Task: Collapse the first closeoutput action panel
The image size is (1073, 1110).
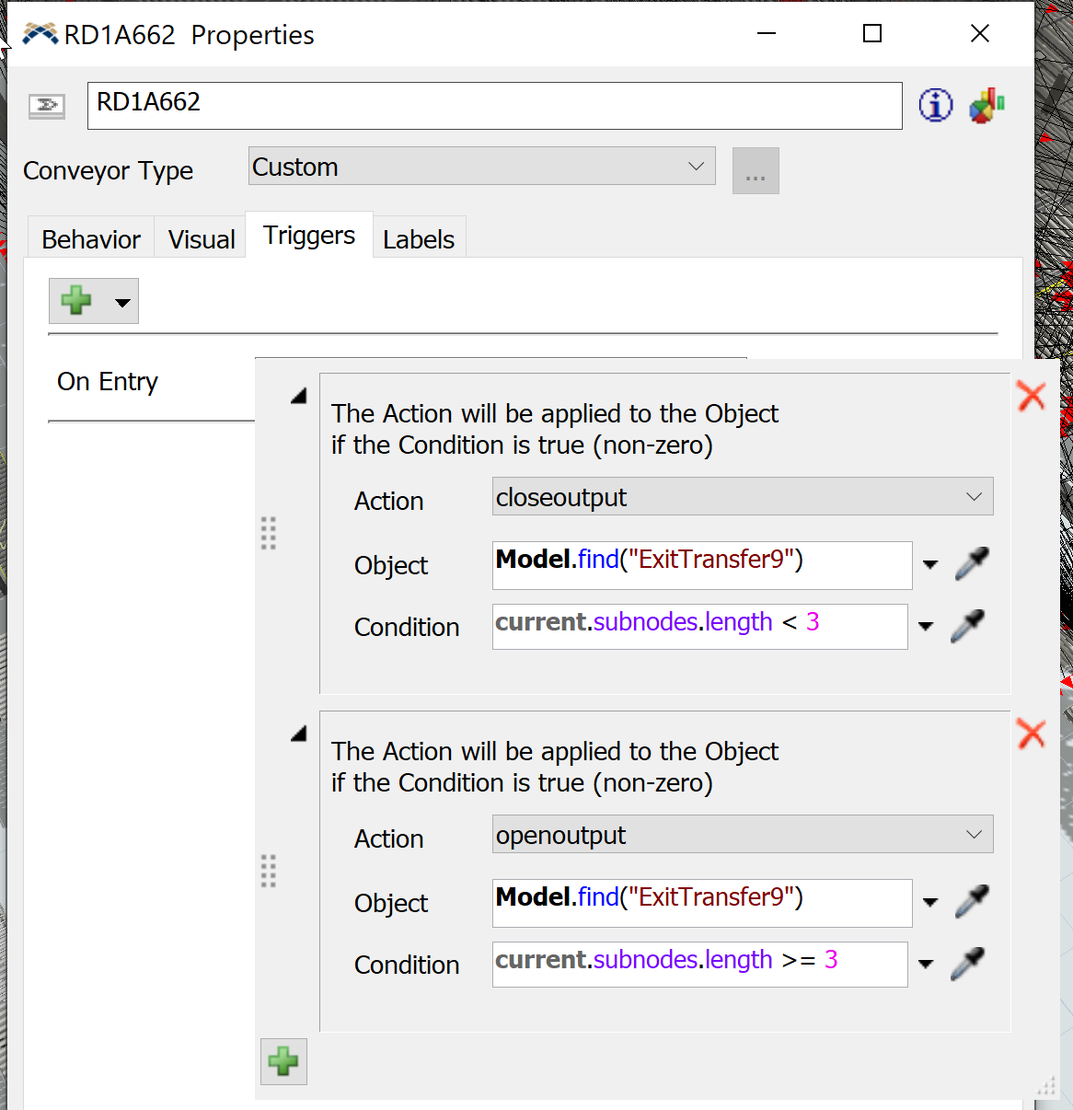Action: [298, 396]
